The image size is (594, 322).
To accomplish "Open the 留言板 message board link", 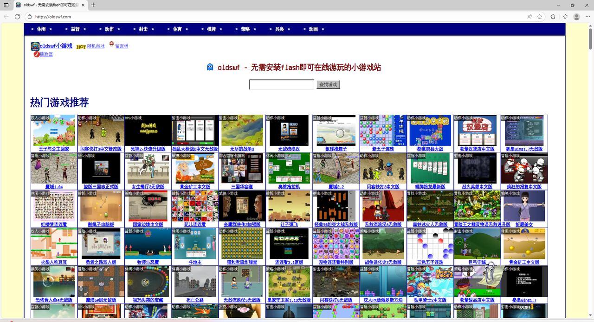I will tap(122, 46).
